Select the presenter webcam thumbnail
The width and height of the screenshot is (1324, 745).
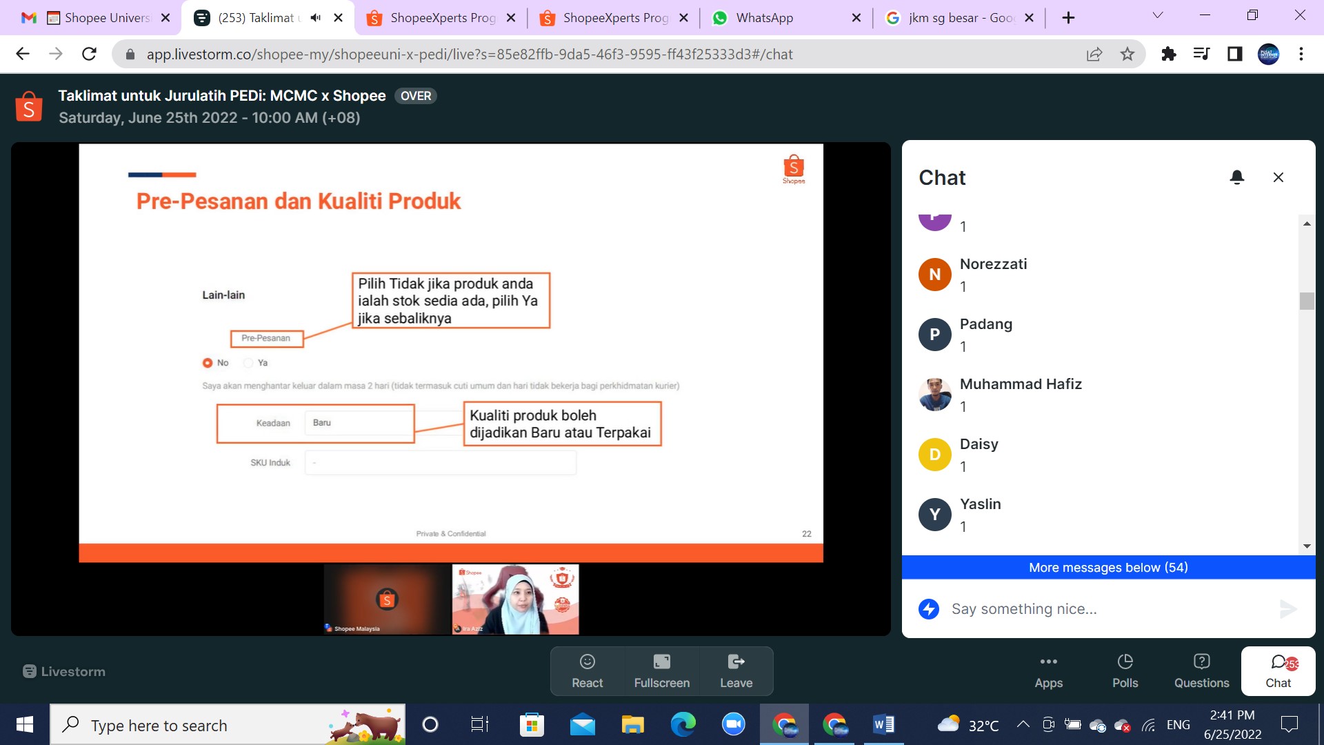516,599
